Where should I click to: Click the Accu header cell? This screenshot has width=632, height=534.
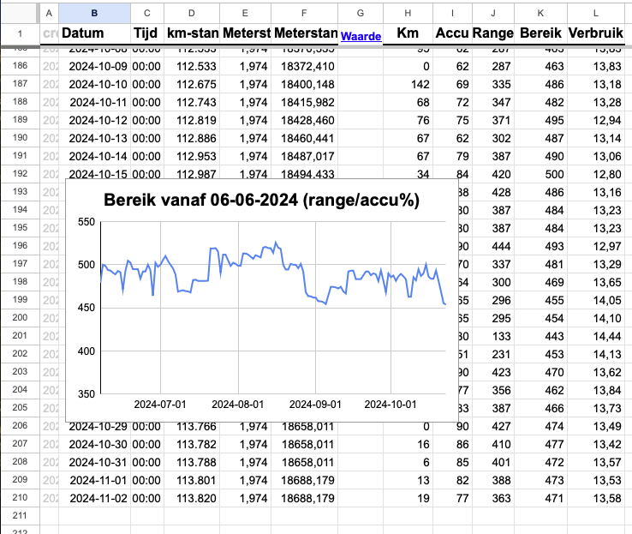pos(452,33)
